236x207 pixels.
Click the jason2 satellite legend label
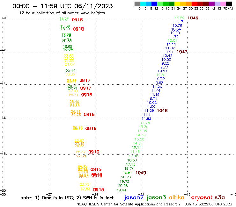pos(134,197)
